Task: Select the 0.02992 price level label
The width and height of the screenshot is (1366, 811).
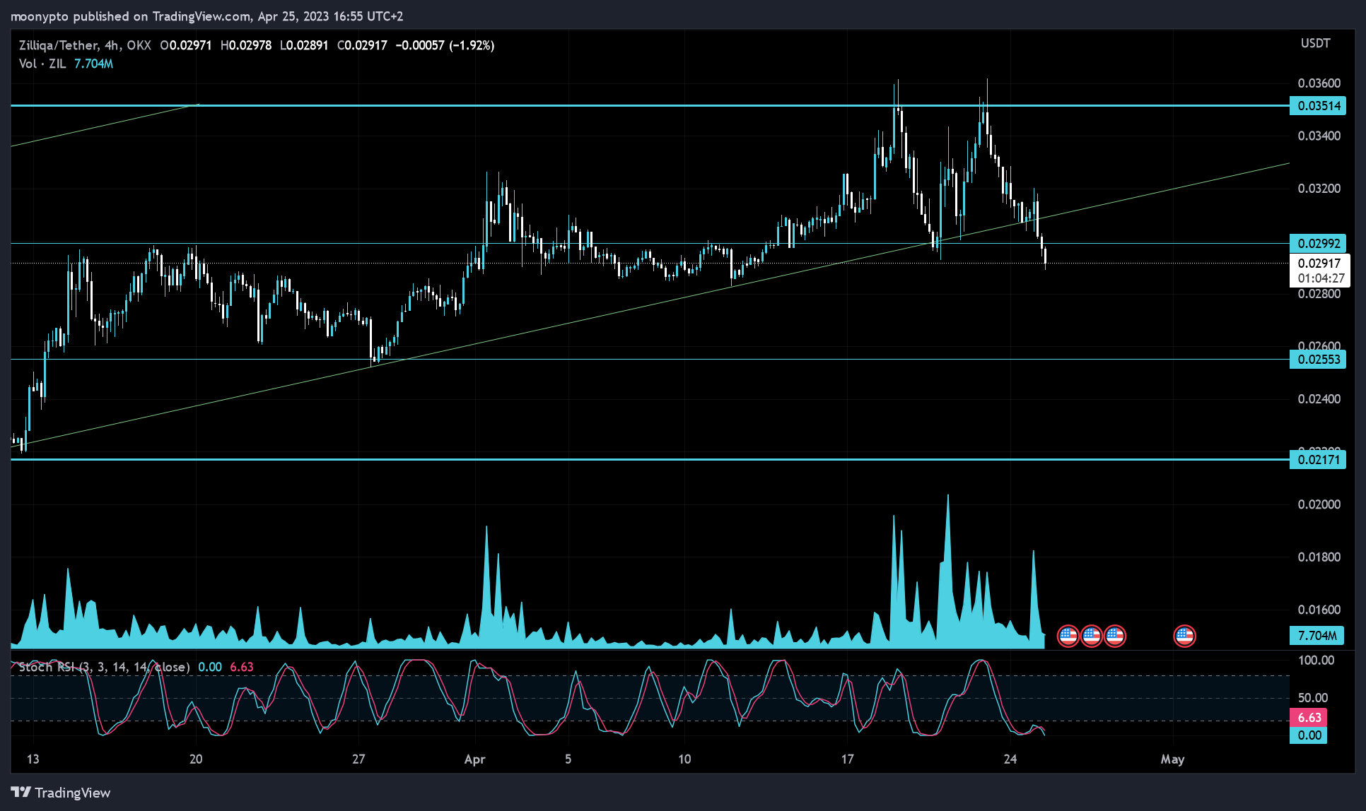Action: [x=1318, y=243]
